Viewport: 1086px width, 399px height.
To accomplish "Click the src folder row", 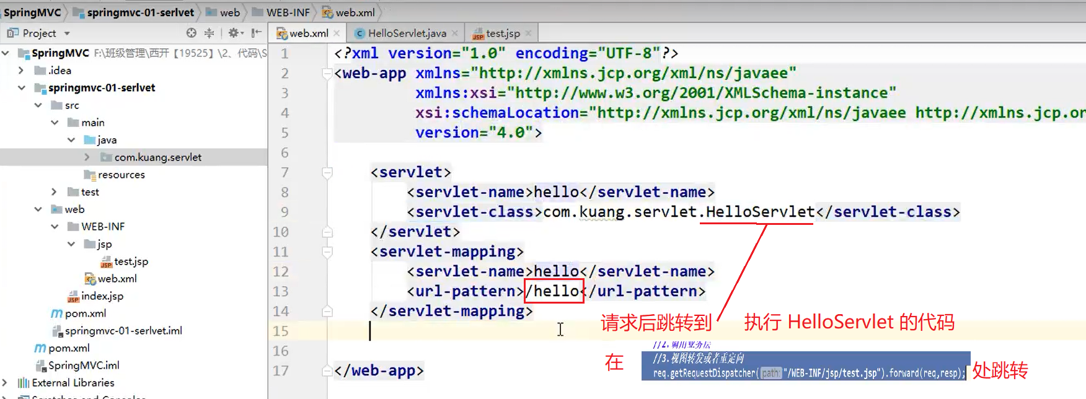I will [72, 105].
